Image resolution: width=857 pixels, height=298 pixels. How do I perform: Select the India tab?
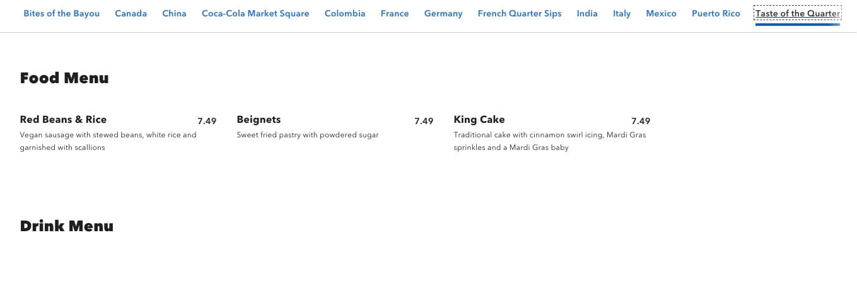[587, 13]
